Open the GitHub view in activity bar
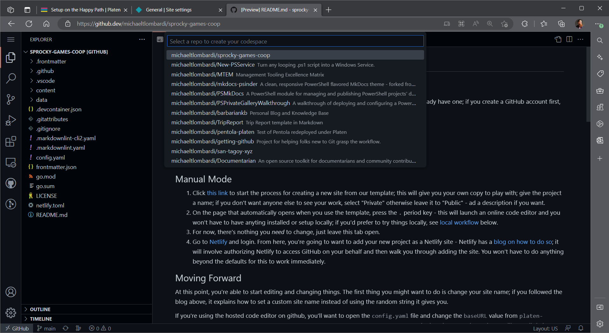The image size is (609, 333). tap(11, 183)
